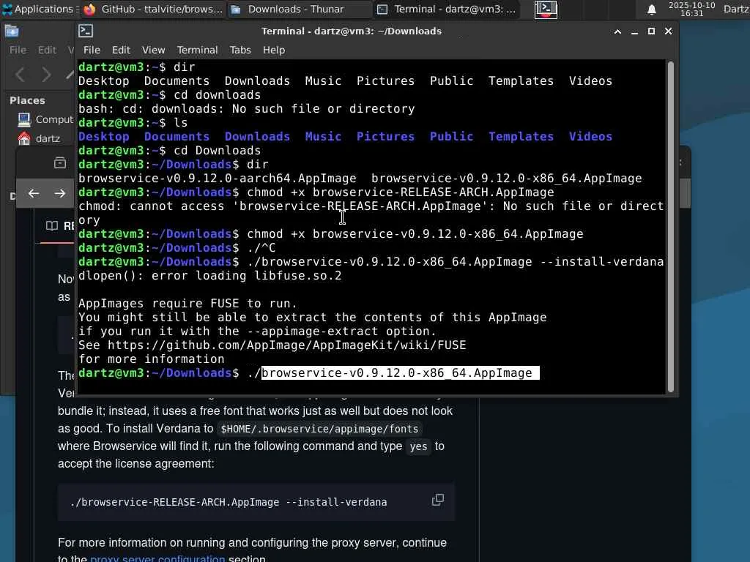Image resolution: width=750 pixels, height=562 pixels.
Task: Click the clock showing 2025-10-10 16:31
Action: pyautogui.click(x=691, y=9)
